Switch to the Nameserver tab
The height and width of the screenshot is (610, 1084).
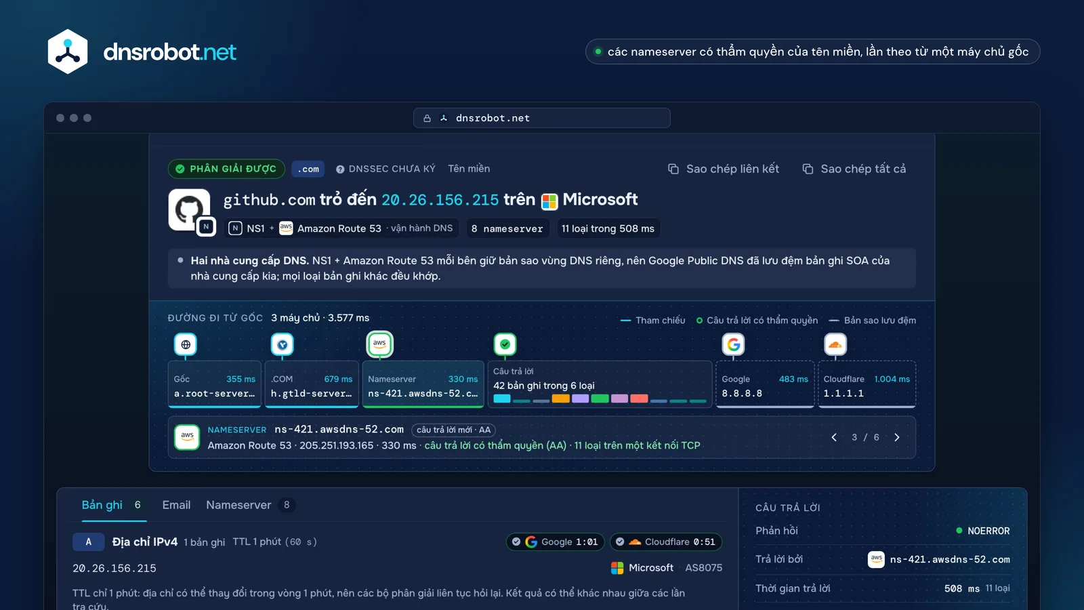(x=250, y=505)
